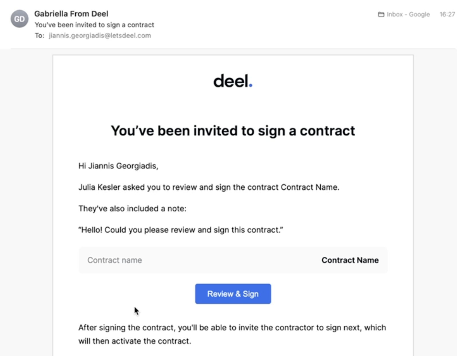Click the Inbox - Google mailbox label
Screen dimensions: 457x356
click(x=408, y=14)
